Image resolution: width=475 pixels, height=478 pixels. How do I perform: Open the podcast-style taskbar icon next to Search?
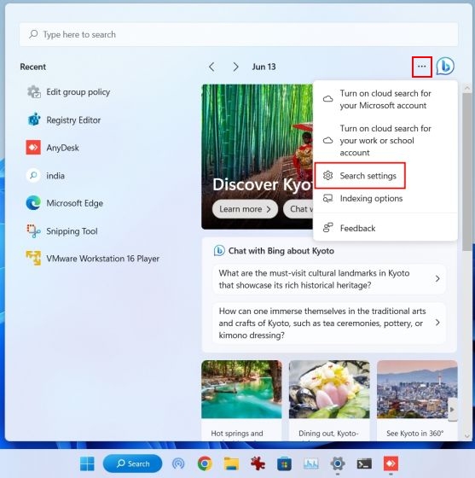[178, 464]
